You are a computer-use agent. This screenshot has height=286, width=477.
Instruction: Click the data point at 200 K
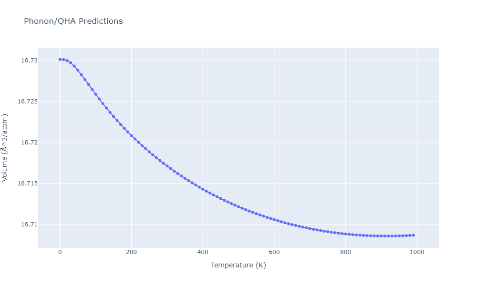(x=131, y=135)
